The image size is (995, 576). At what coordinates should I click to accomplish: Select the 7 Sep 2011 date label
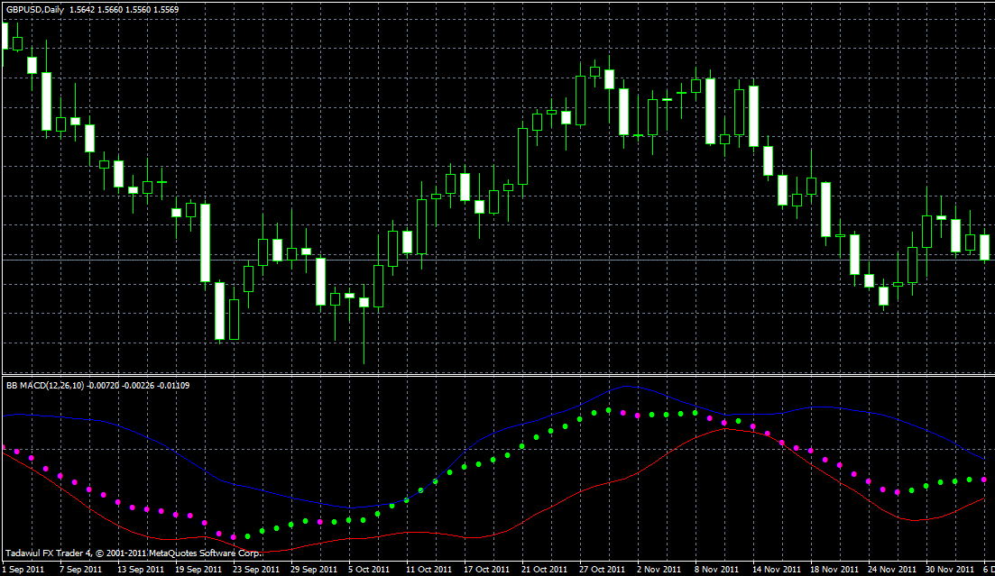point(80,569)
